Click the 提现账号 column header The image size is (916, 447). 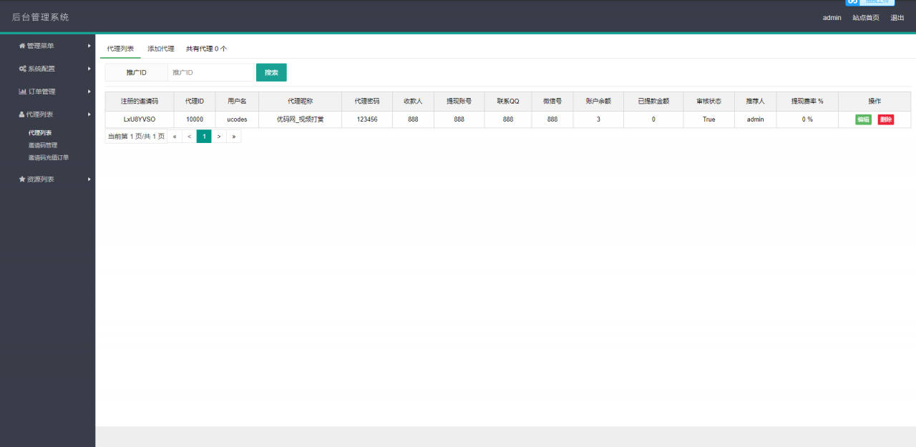click(459, 102)
